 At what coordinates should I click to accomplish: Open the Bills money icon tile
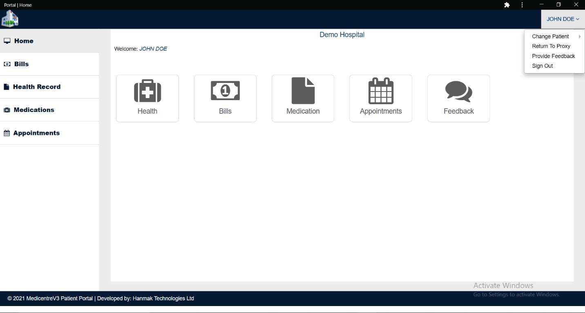click(225, 98)
